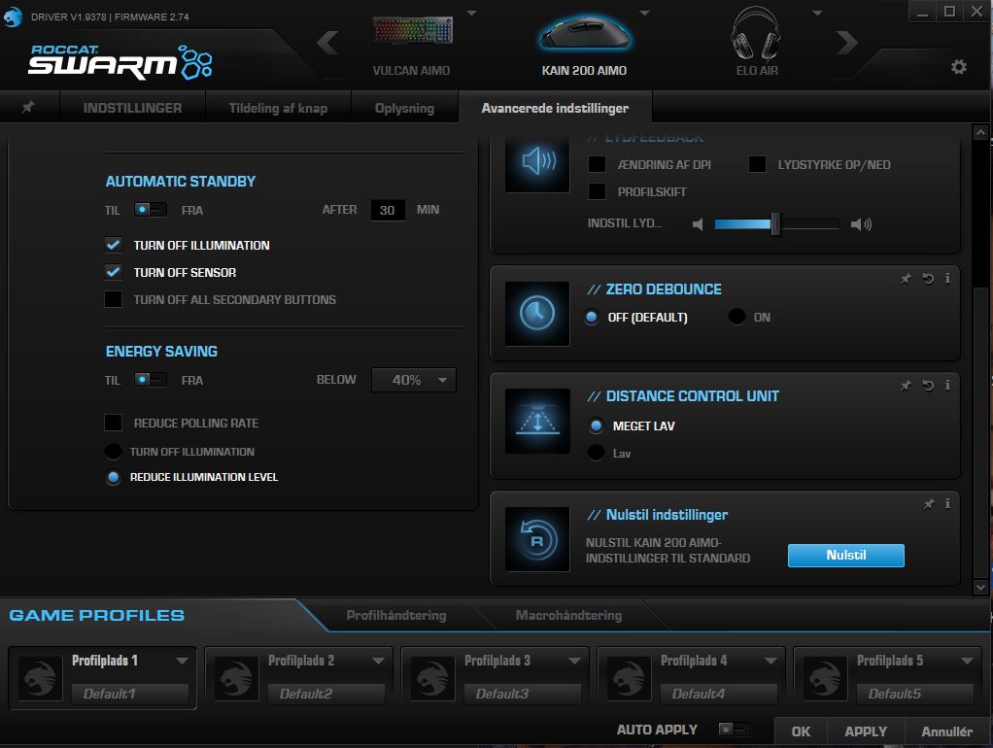993x748 pixels.
Task: Open Avancerede indstillinger tab
Action: [555, 108]
